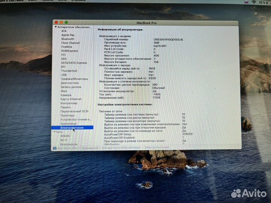Click the yellow minimize window button
Screen dimensions: 271x203
coord(61,23)
